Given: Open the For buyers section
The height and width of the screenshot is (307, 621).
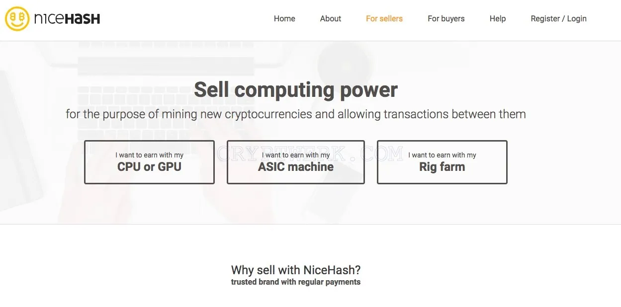Looking at the screenshot, I should pos(446,19).
